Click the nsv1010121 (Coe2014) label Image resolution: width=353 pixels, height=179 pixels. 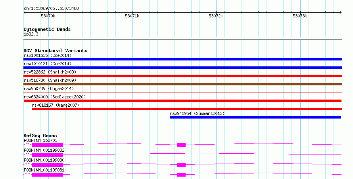(x=48, y=64)
